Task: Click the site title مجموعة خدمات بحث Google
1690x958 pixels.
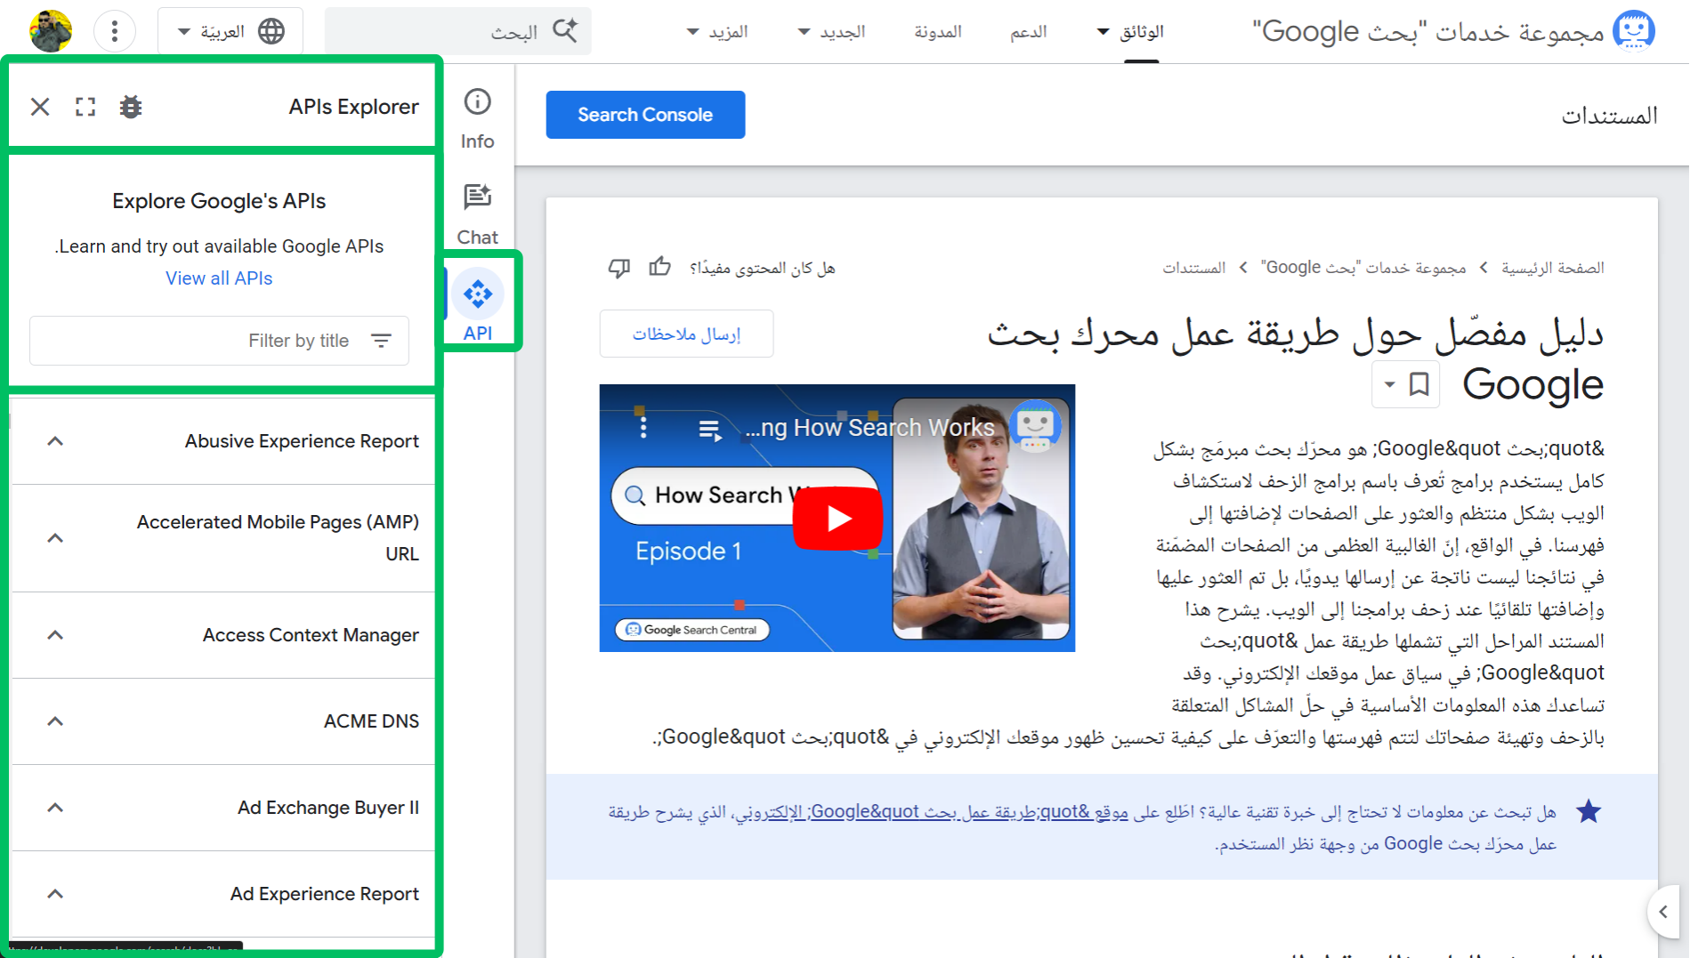Action: (x=1428, y=32)
